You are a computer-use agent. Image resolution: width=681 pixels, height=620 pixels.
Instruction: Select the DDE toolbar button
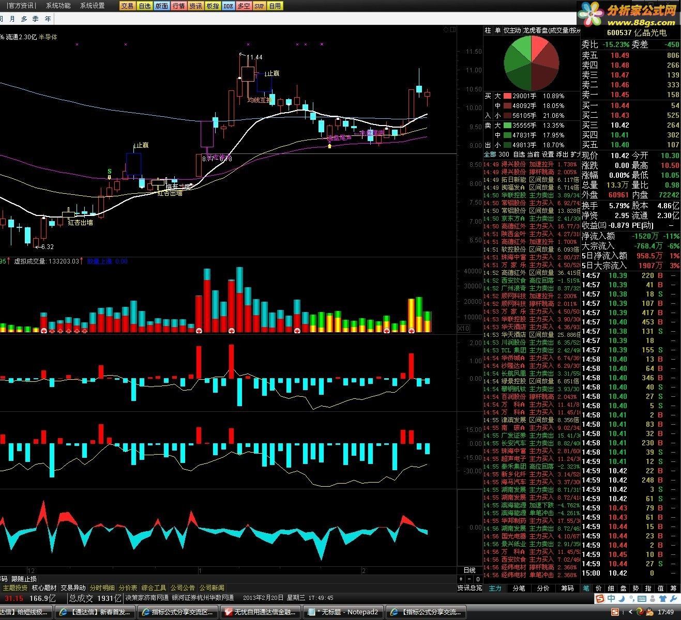click(x=228, y=6)
